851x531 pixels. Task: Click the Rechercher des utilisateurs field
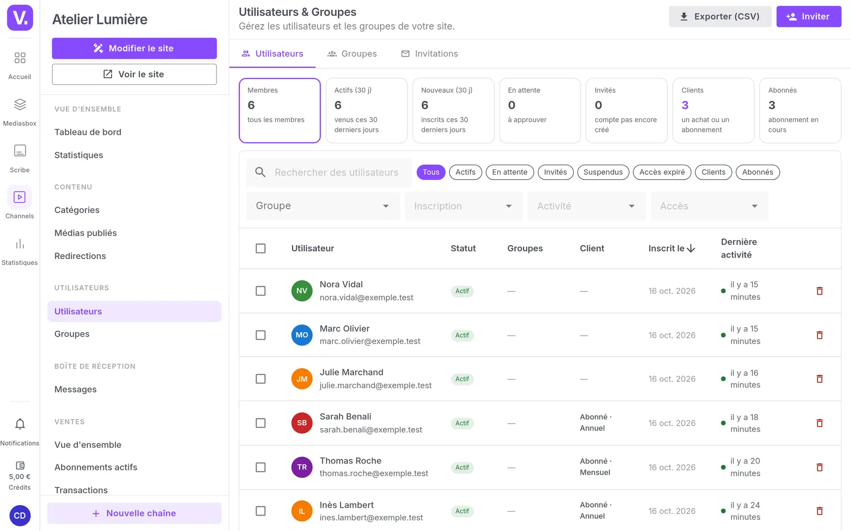(x=329, y=173)
